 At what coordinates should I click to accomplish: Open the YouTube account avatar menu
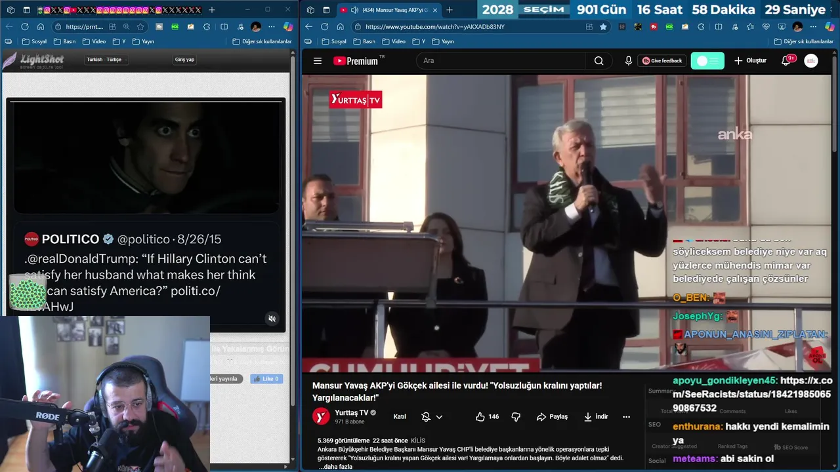click(811, 60)
